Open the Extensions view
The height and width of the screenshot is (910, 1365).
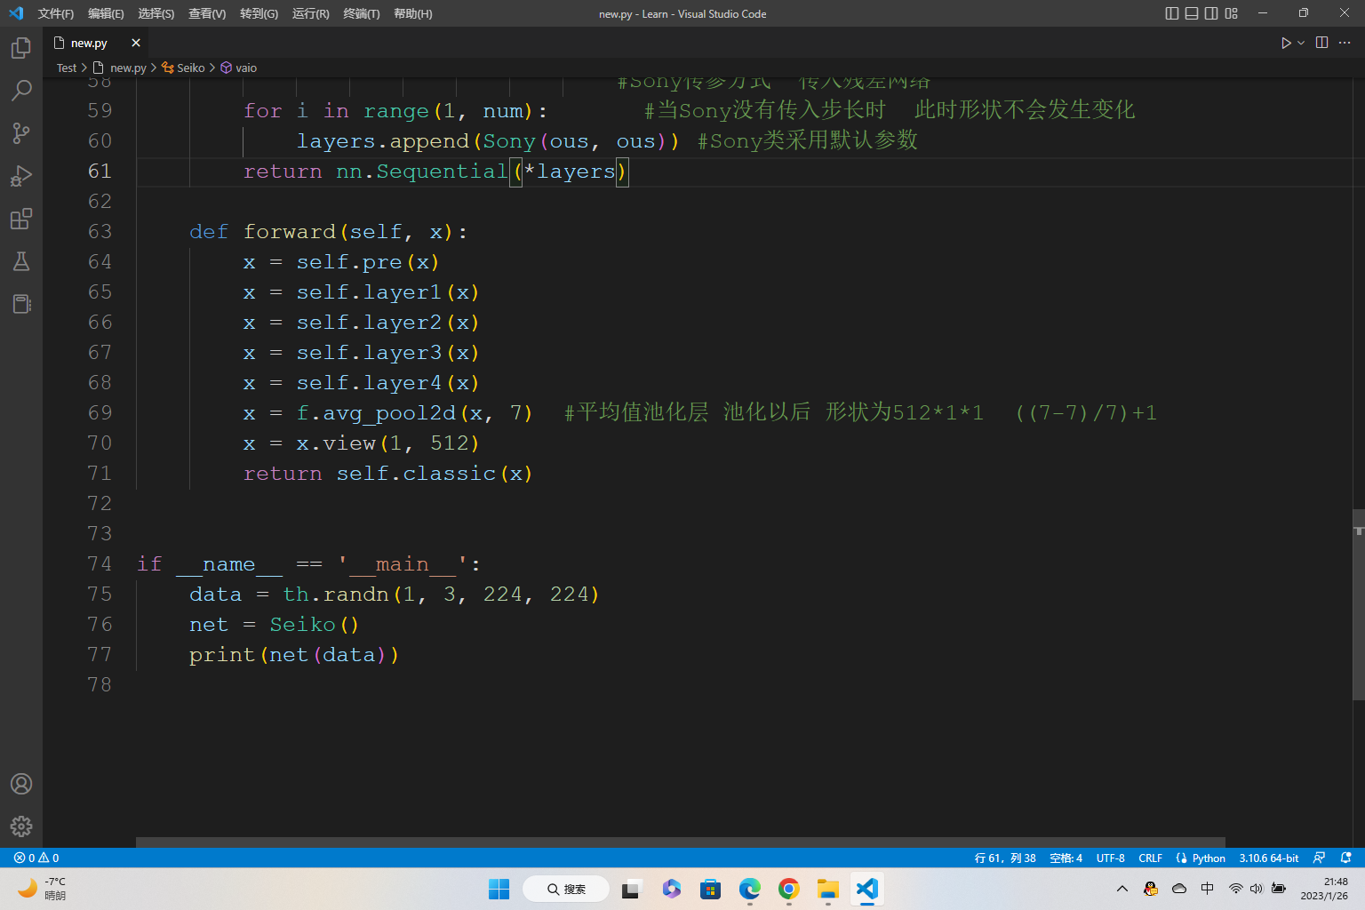[21, 219]
